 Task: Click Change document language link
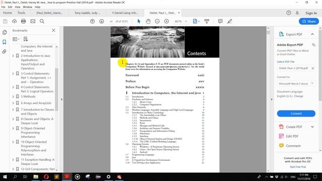(298, 96)
